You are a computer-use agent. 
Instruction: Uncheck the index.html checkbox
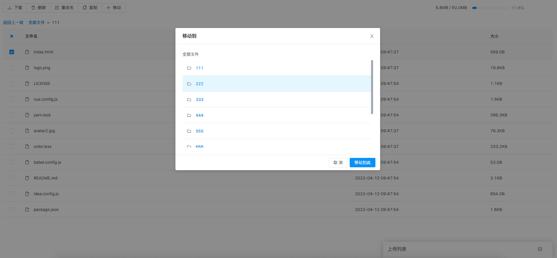point(12,52)
